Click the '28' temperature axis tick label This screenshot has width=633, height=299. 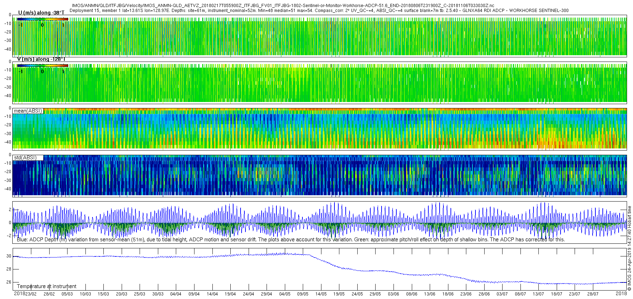point(9,269)
